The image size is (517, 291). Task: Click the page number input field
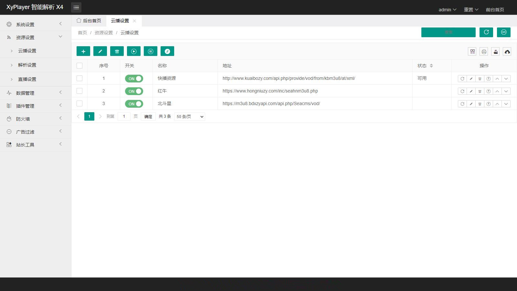tap(124, 116)
